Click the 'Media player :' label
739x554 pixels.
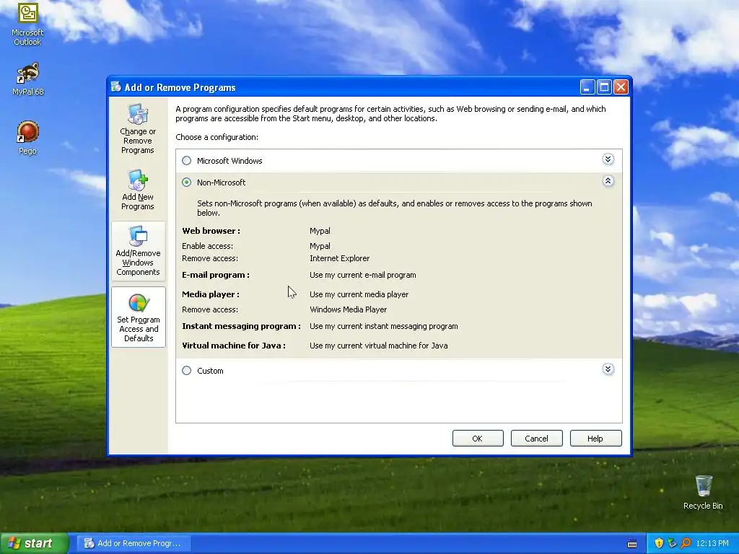211,294
